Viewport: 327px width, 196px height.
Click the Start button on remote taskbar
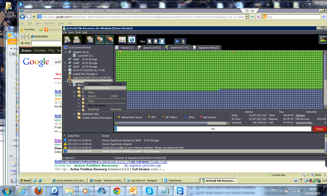(25, 180)
